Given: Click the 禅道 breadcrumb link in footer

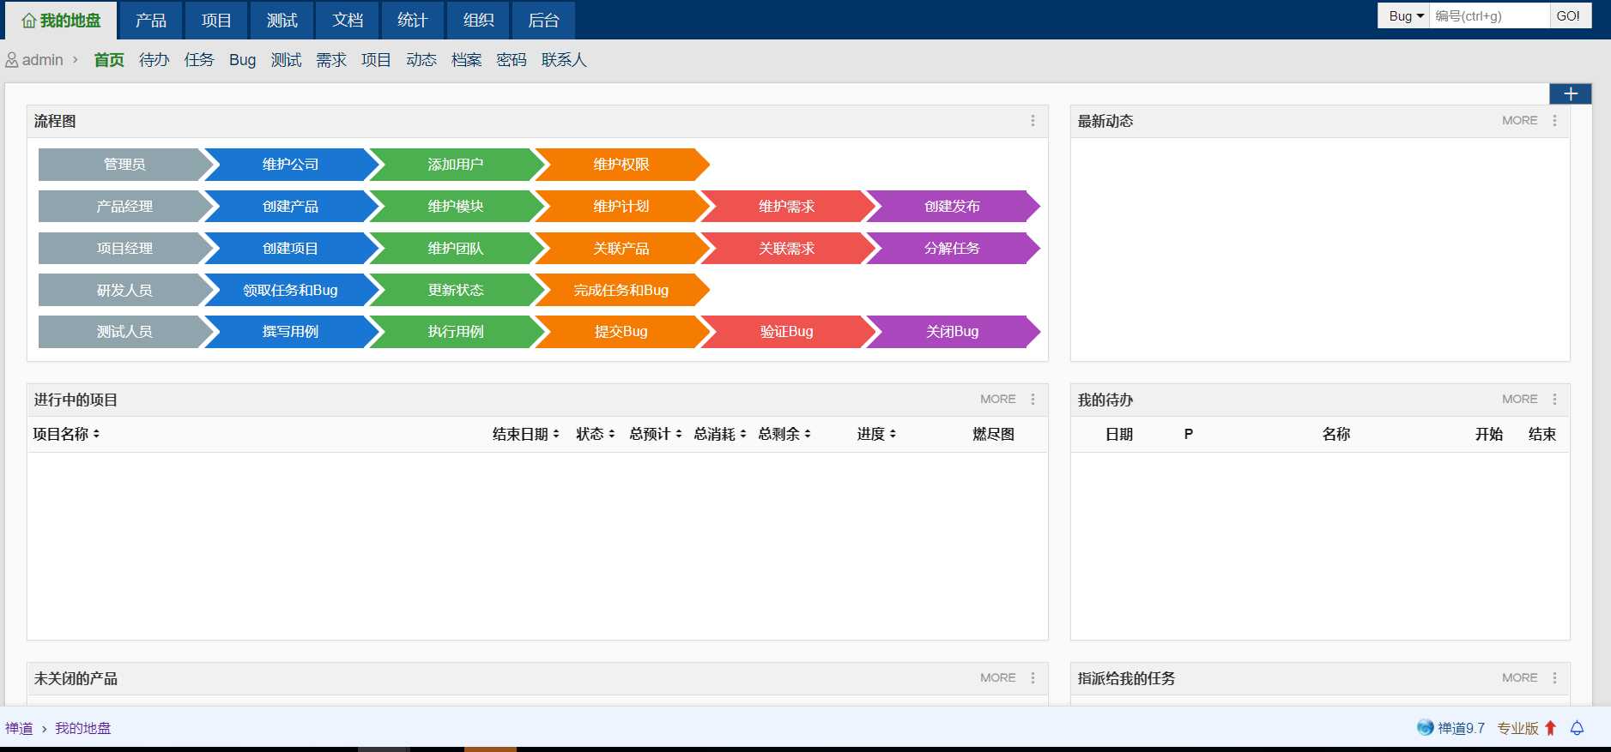Looking at the screenshot, I should (x=19, y=728).
